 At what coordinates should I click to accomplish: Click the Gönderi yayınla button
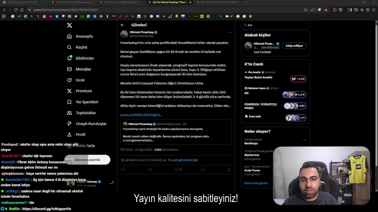click(x=87, y=160)
